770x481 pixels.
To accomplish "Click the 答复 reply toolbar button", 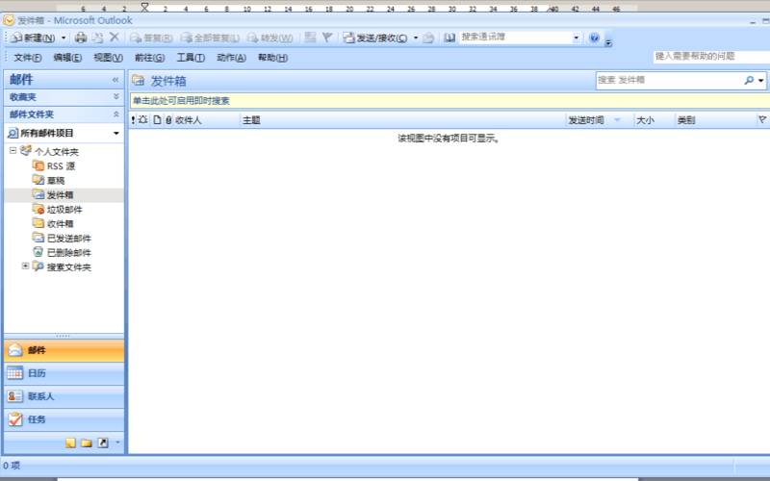I will click(x=151, y=38).
